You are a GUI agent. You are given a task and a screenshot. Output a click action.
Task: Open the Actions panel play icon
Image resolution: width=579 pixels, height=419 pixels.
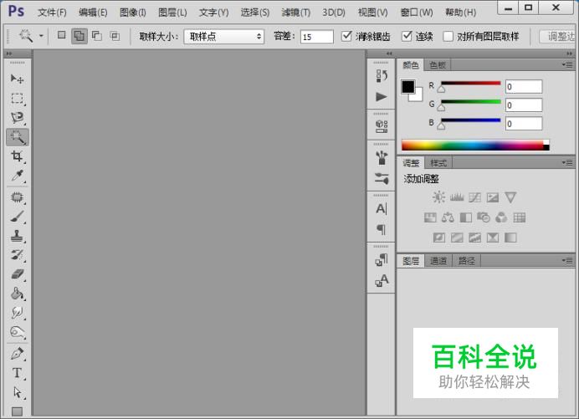[382, 97]
